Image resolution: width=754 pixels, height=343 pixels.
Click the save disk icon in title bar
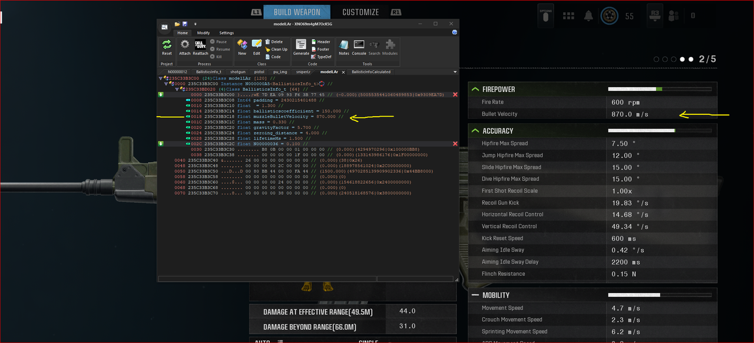click(x=185, y=24)
